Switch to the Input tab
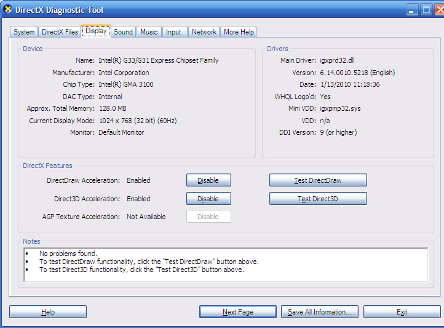This screenshot has width=444, height=328. (x=173, y=32)
